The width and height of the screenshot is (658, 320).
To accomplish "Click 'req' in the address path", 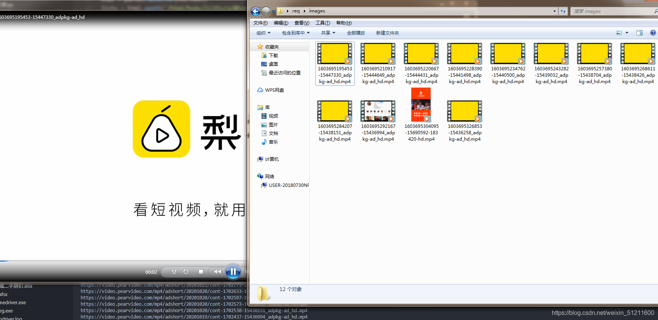I will [296, 11].
